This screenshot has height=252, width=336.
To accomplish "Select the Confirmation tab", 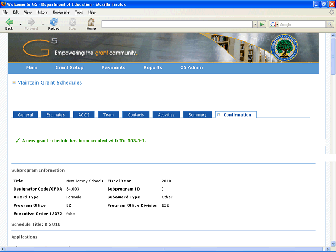I will [x=236, y=114].
